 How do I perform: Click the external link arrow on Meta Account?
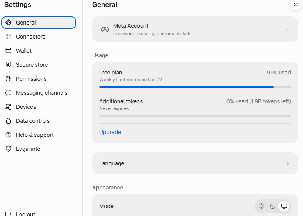pos(287,29)
